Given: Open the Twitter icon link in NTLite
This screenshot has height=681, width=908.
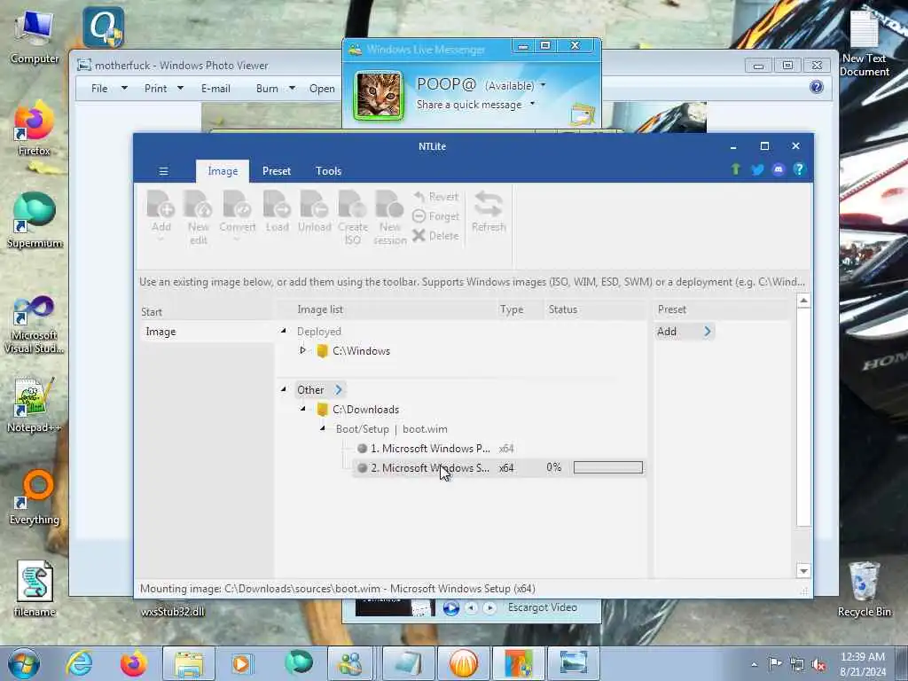Looking at the screenshot, I should coord(757,169).
